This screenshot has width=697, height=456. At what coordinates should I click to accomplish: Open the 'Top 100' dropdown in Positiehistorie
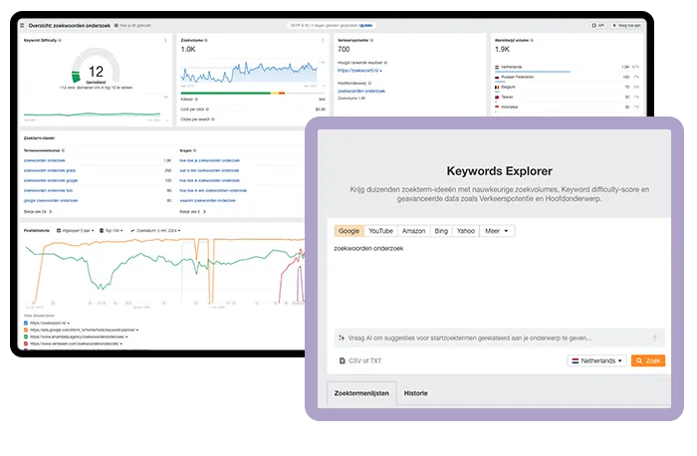[x=112, y=231]
